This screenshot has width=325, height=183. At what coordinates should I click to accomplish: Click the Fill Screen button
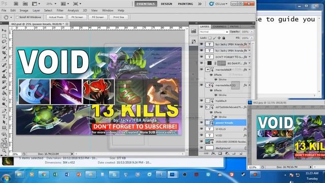point(97,17)
